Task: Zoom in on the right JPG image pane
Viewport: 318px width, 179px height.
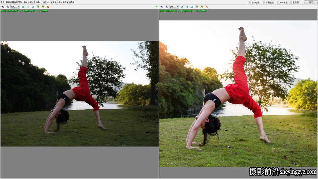Action: click(162, 7)
